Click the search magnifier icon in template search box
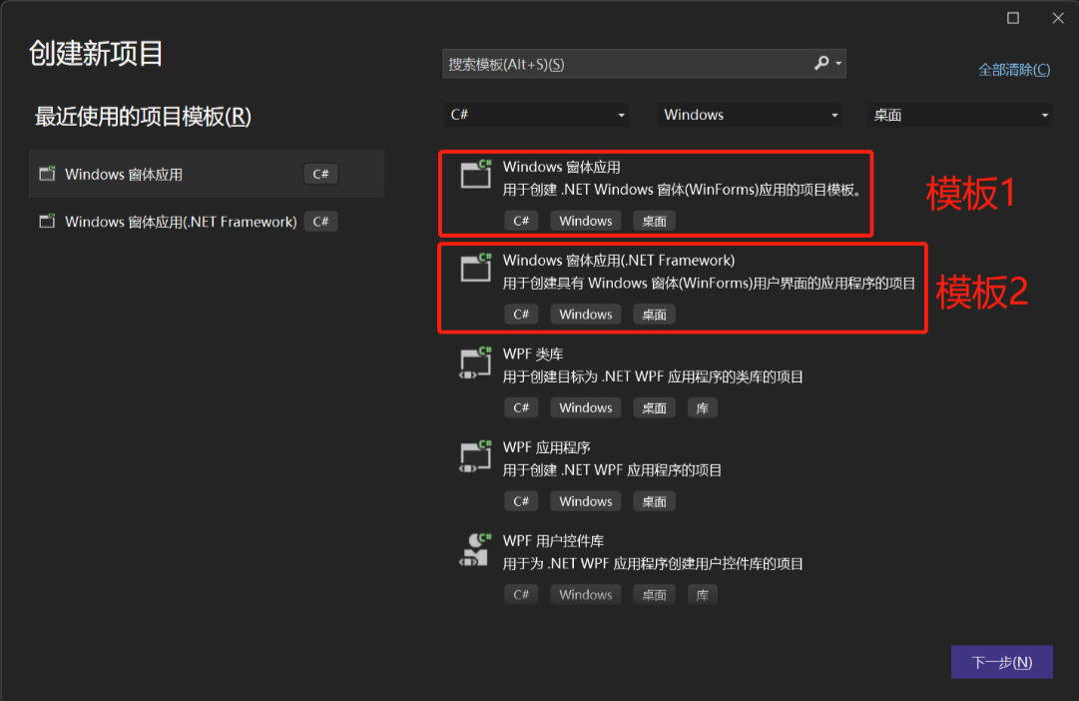The width and height of the screenshot is (1079, 701). tap(820, 63)
